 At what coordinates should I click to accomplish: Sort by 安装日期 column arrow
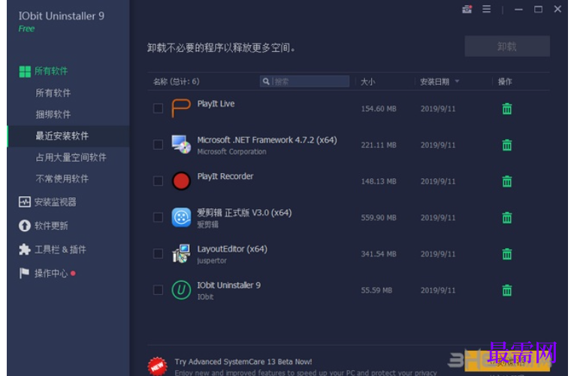click(457, 81)
